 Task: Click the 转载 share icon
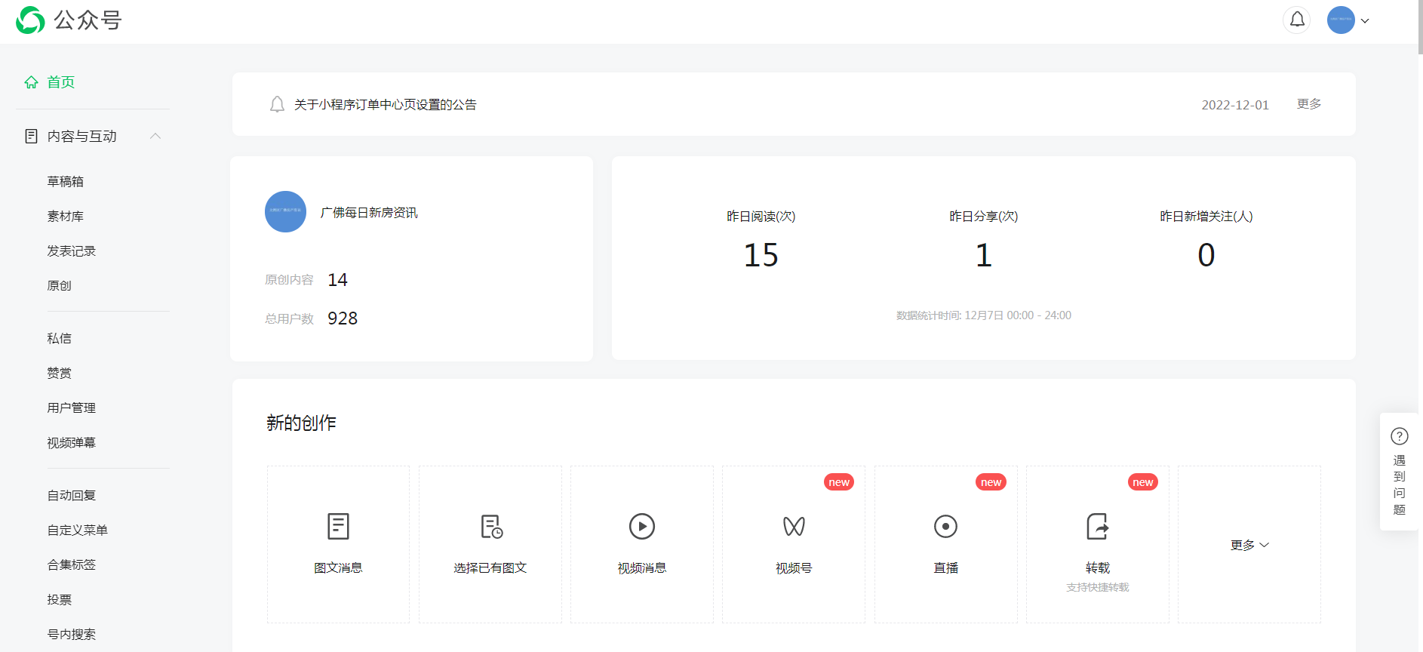coord(1098,526)
